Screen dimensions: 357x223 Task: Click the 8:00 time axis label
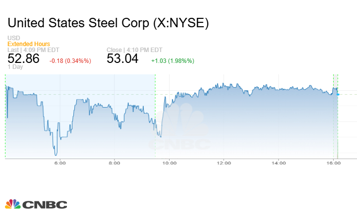115,163
